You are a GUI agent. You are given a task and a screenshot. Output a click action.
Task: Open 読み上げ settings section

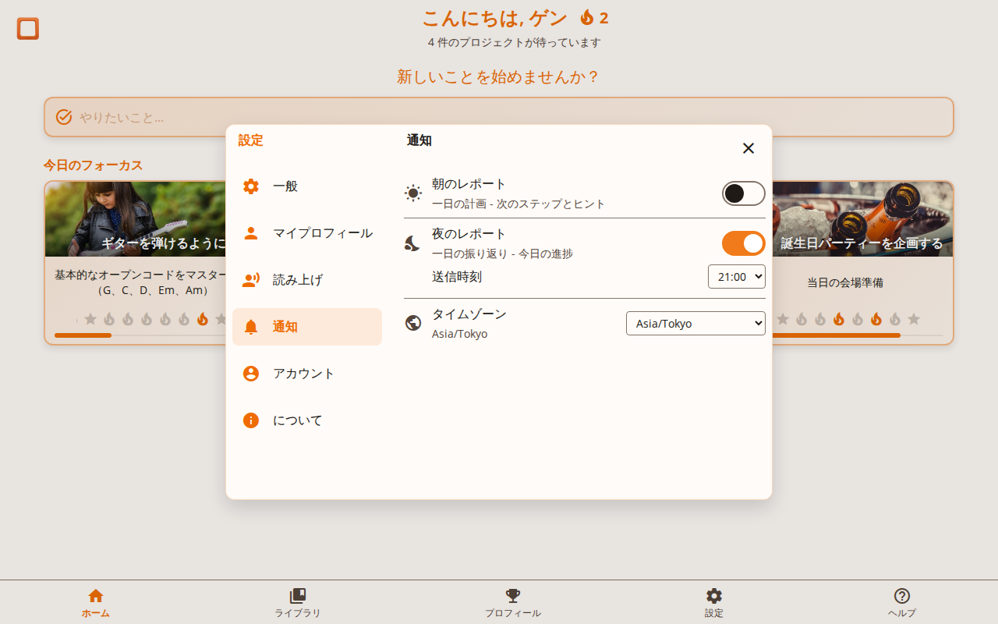tap(307, 280)
